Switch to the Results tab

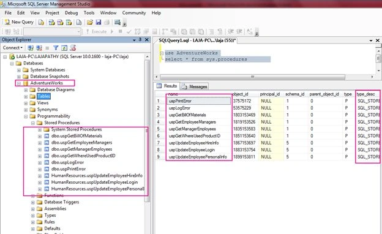(167, 86)
